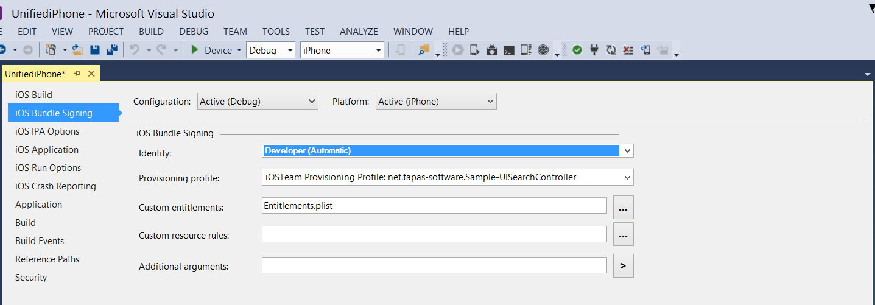Switch to iOS Run Options page
The height and width of the screenshot is (305, 875).
48,168
